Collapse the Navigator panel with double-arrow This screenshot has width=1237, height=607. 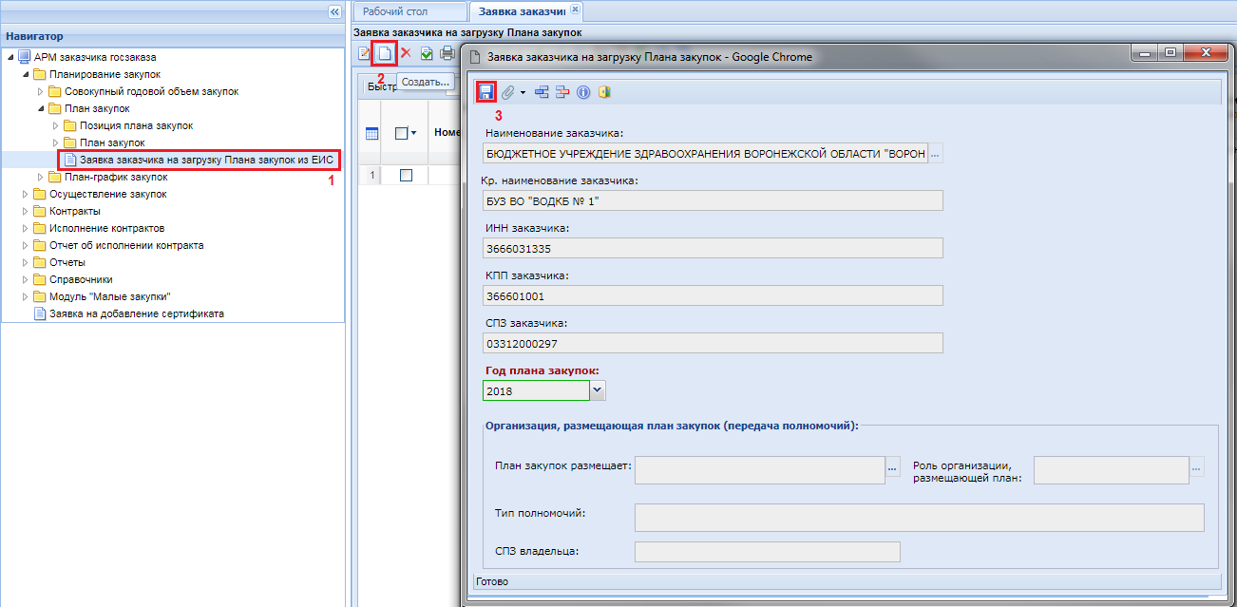click(334, 11)
